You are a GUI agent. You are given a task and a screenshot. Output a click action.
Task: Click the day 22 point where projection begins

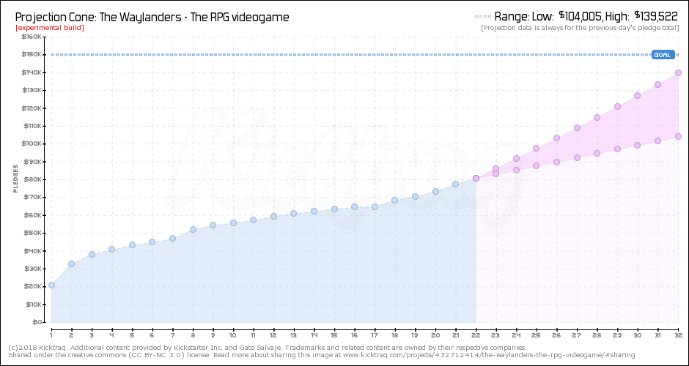[x=476, y=178]
